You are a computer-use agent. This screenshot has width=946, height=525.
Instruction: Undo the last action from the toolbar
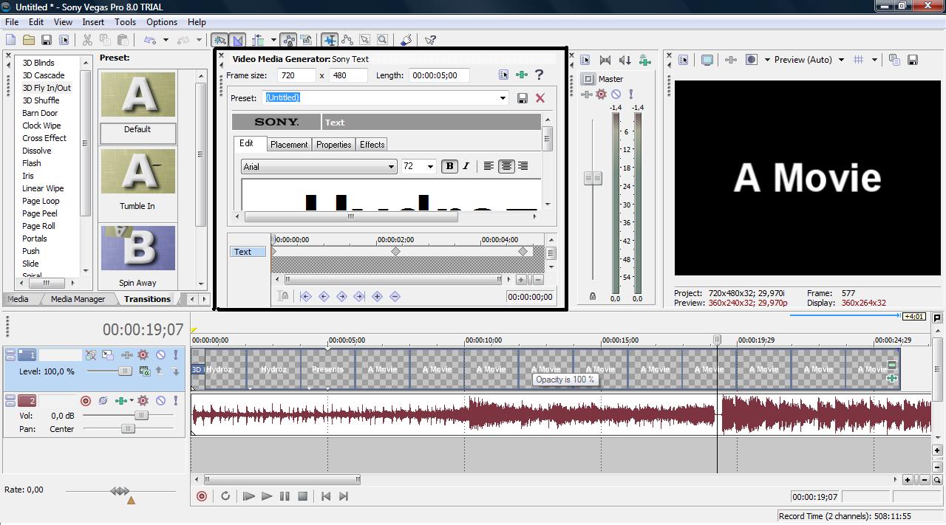coord(150,40)
